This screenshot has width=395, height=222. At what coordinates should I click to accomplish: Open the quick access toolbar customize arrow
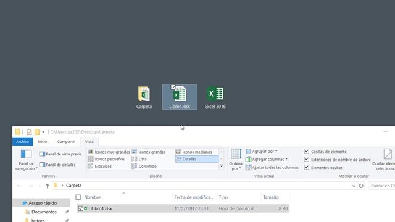43,132
